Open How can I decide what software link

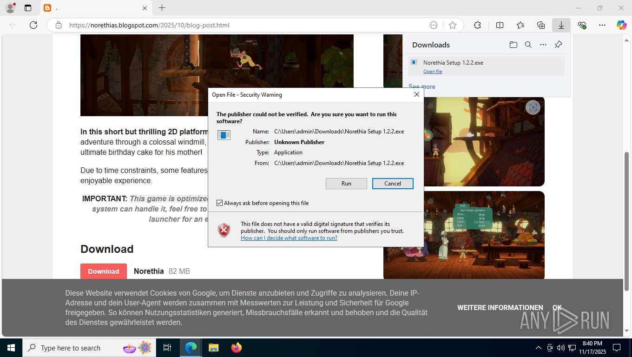(x=289, y=238)
